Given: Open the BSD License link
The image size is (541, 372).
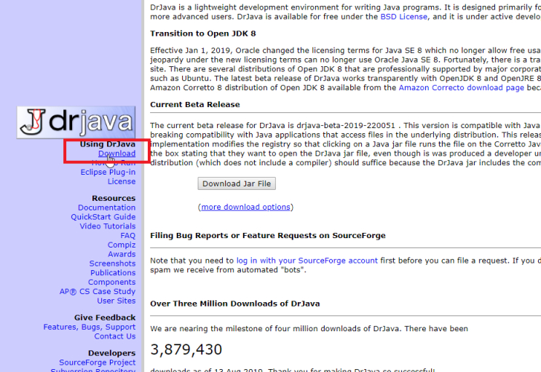Looking at the screenshot, I should [x=403, y=17].
